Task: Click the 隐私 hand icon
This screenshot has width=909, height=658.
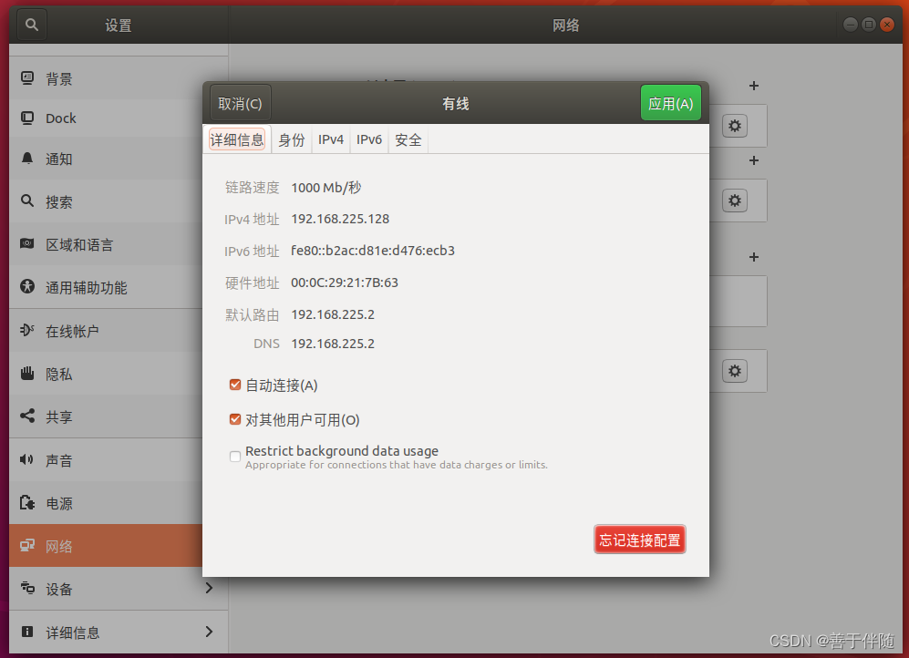Action: 27,373
